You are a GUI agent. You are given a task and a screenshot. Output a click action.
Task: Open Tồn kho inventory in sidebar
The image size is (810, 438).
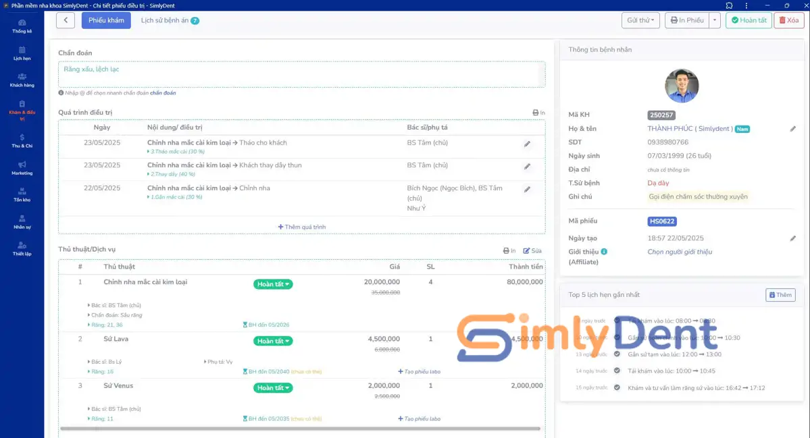pos(22,195)
